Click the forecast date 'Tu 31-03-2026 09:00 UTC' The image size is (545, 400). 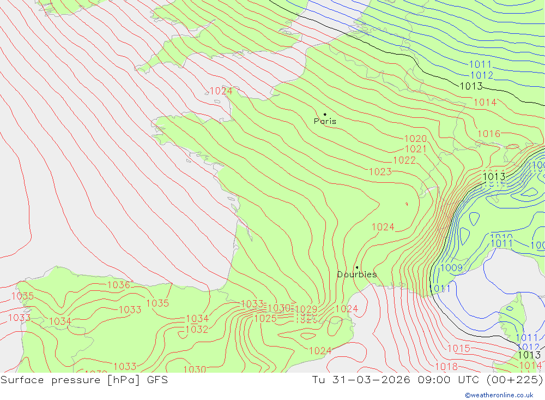(x=397, y=380)
